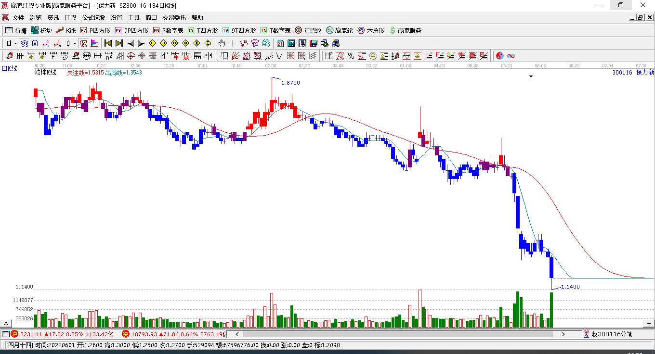This screenshot has height=354, width=655.
Task: Restore the inner document window
Action: (x=641, y=18)
